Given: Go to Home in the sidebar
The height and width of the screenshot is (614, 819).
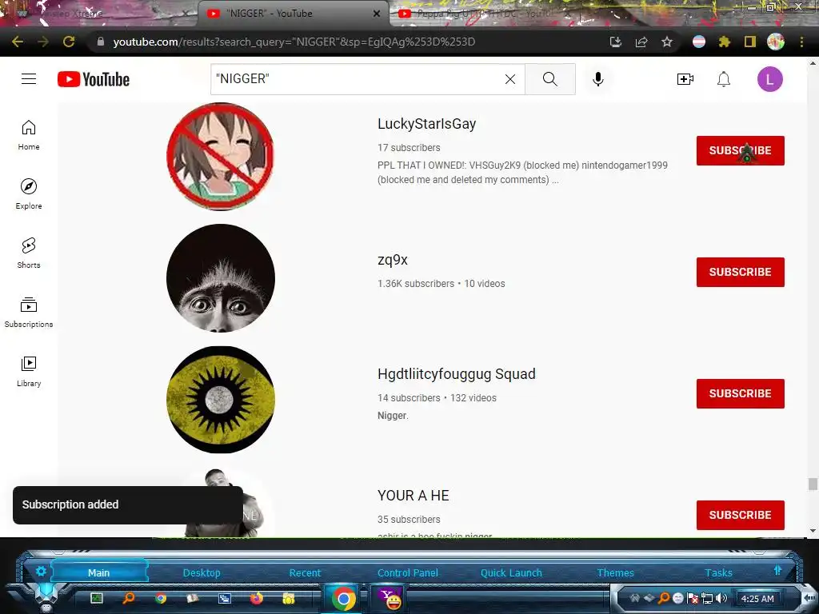Looking at the screenshot, I should (29, 135).
